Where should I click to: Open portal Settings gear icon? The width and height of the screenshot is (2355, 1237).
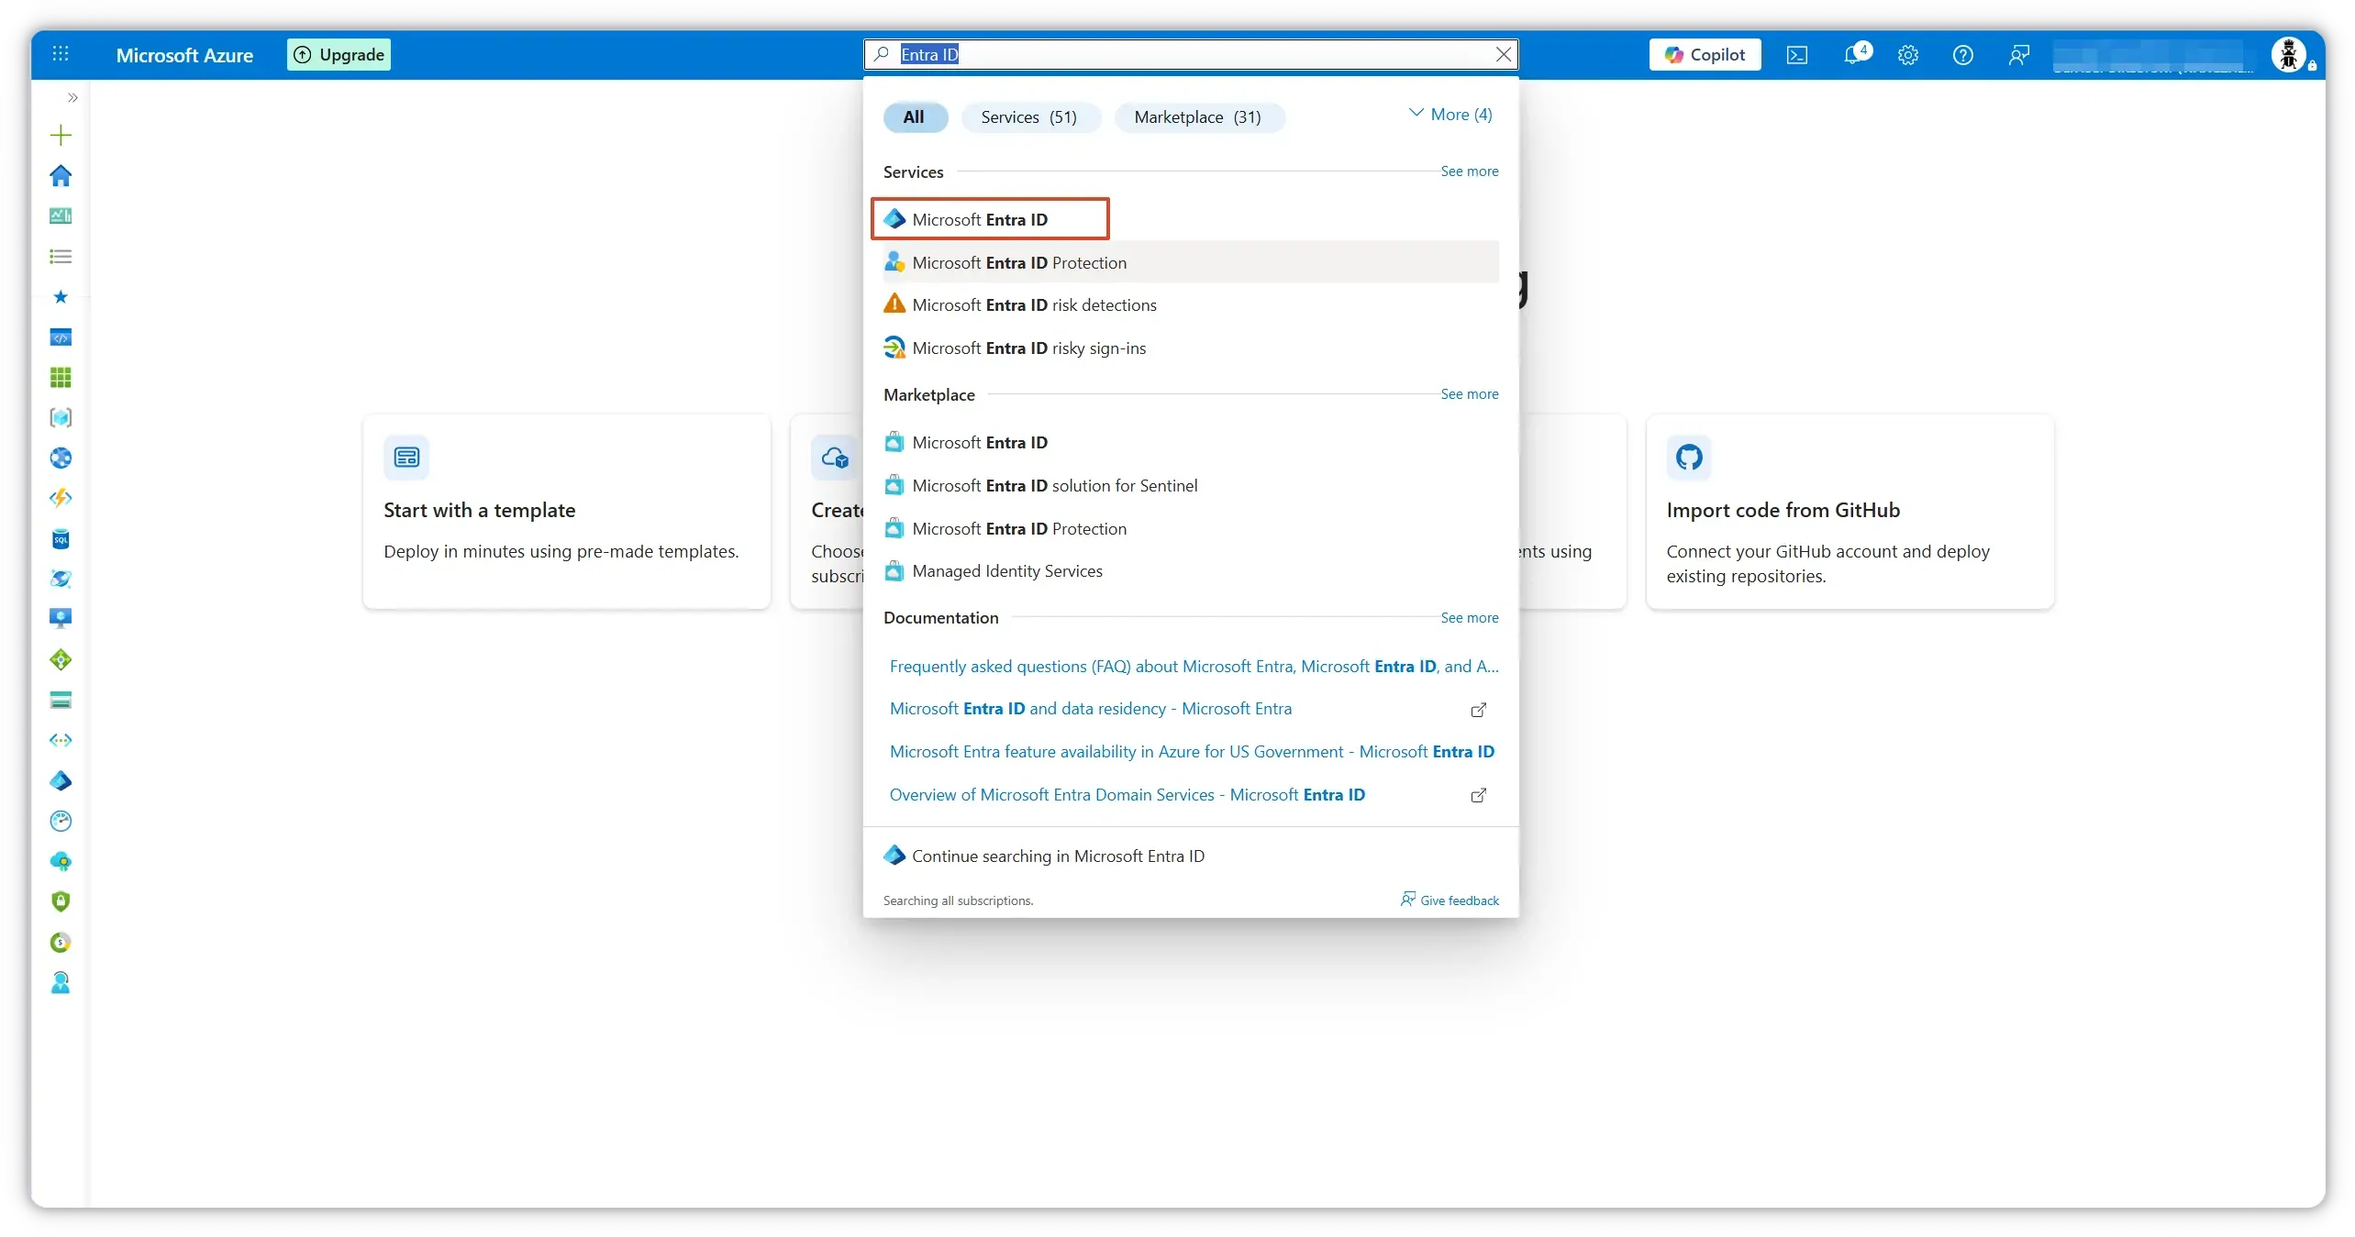pyautogui.click(x=1908, y=55)
